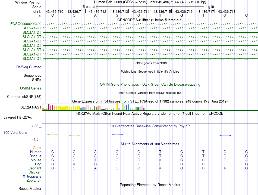Open Multiz Alignments of 100 Vertebrates title

click(x=150, y=144)
